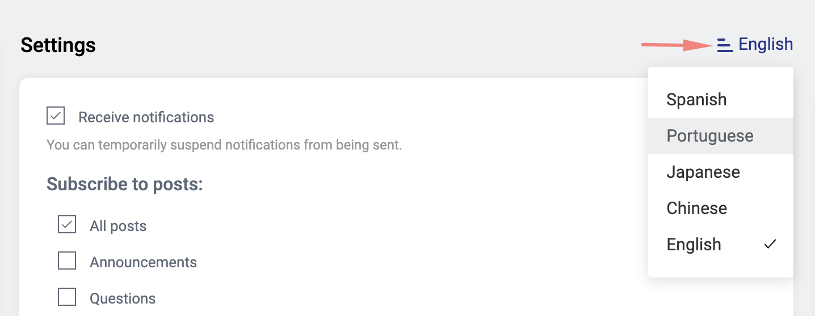The width and height of the screenshot is (815, 316).
Task: Click the Questions label text
Action: [123, 298]
